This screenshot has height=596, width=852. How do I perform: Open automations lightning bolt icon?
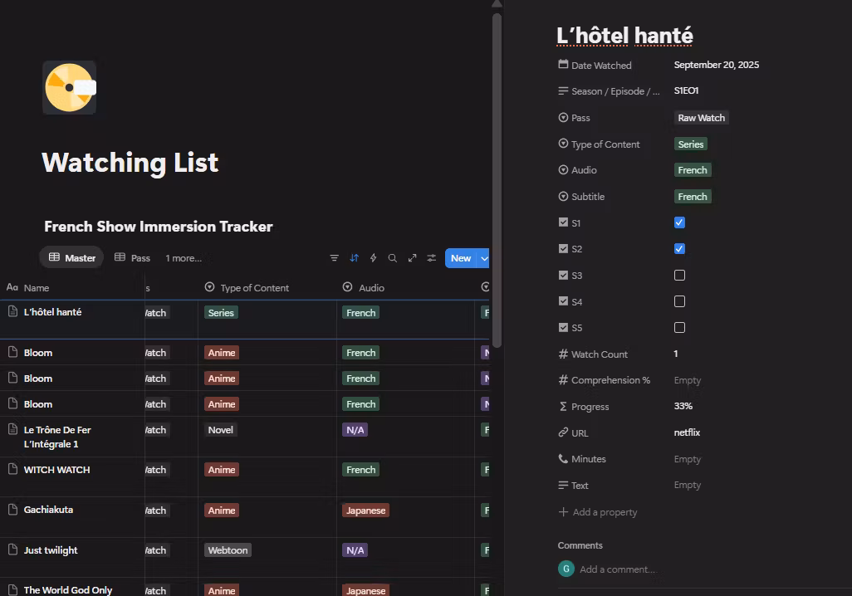click(373, 258)
